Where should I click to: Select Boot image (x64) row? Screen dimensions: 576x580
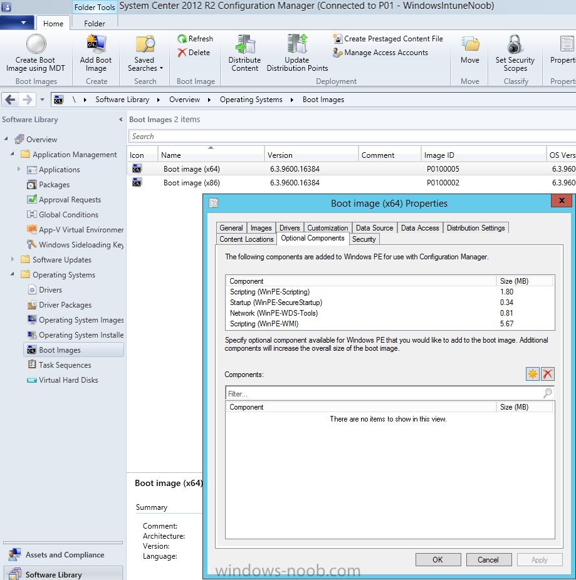351,169
